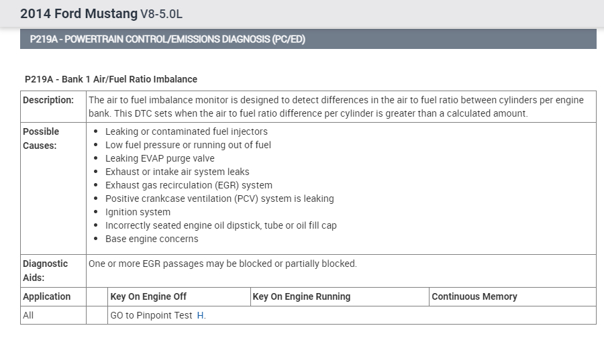Image resolution: width=604 pixels, height=340 pixels.
Task: Click the leaking or contaminated fuel injectors item
Action: (x=186, y=131)
